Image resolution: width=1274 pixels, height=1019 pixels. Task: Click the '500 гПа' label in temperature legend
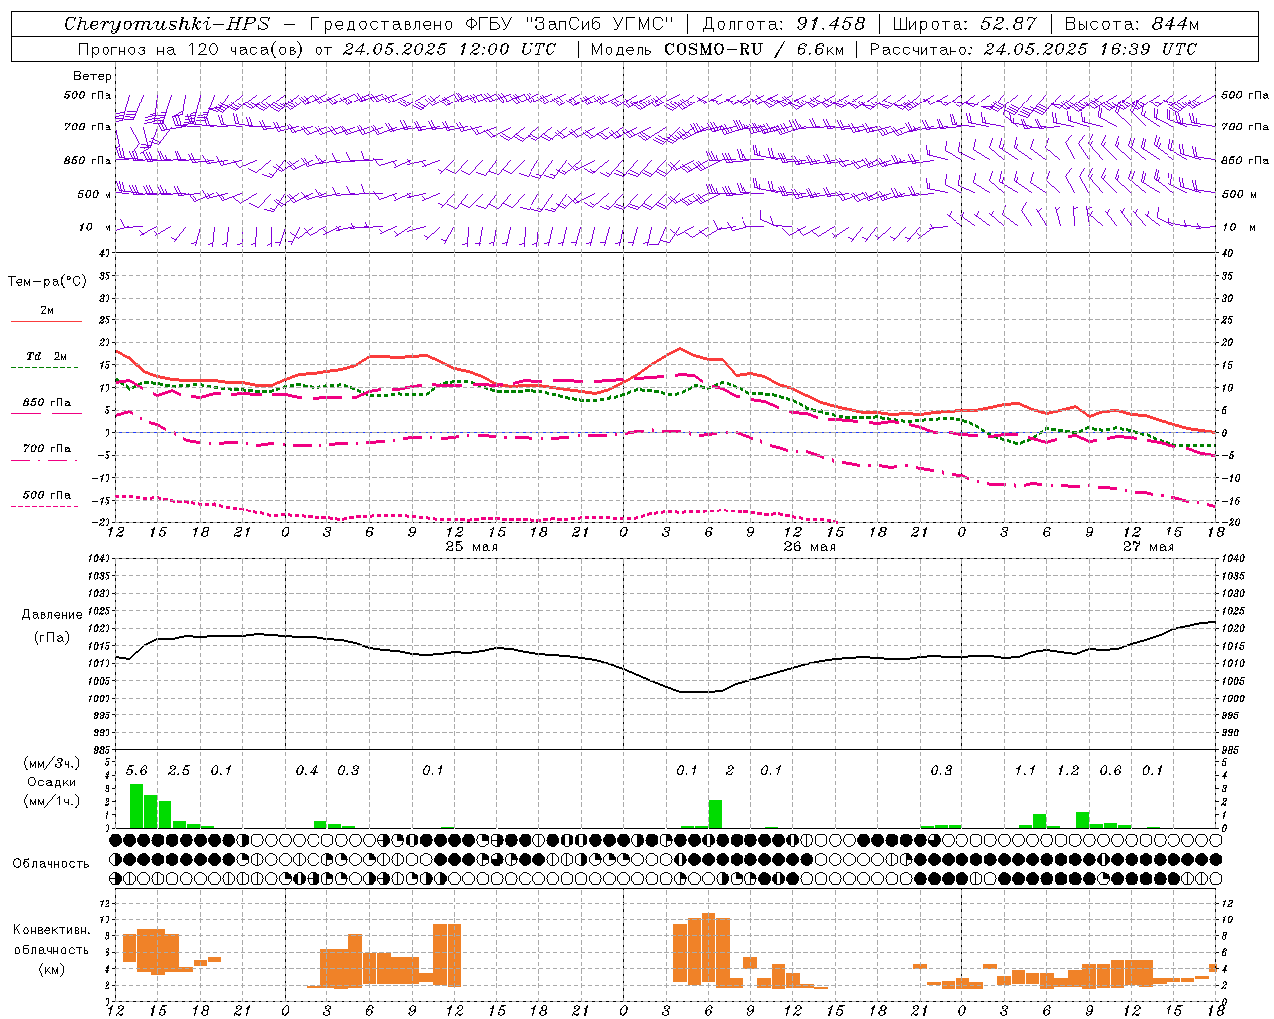point(47,495)
